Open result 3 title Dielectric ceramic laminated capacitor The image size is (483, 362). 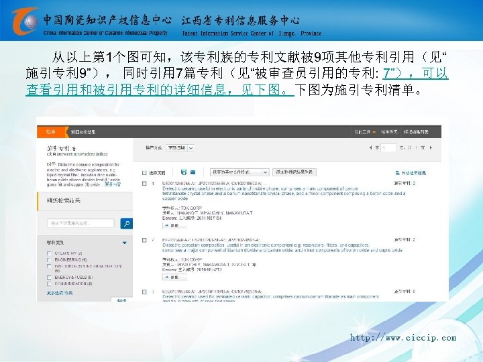click(271, 298)
